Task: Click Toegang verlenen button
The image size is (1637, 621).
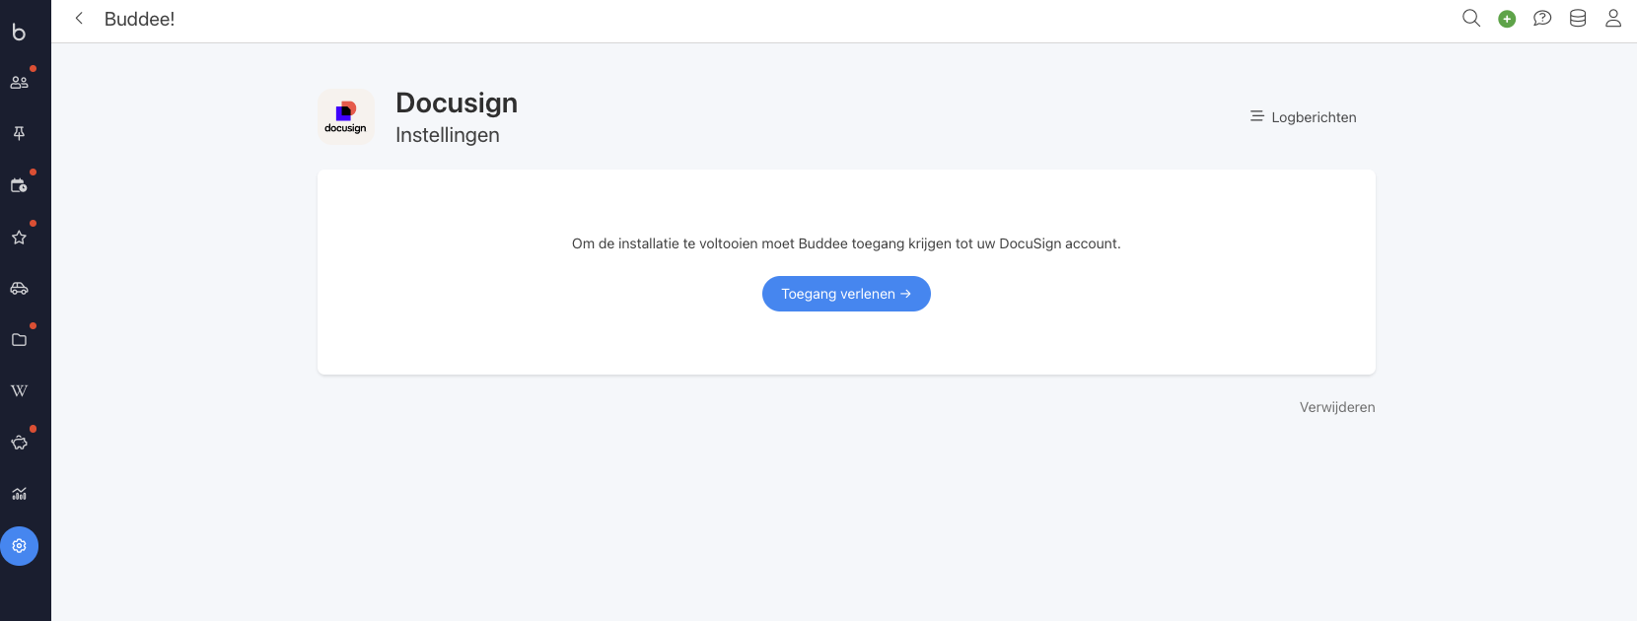Action: click(x=846, y=294)
